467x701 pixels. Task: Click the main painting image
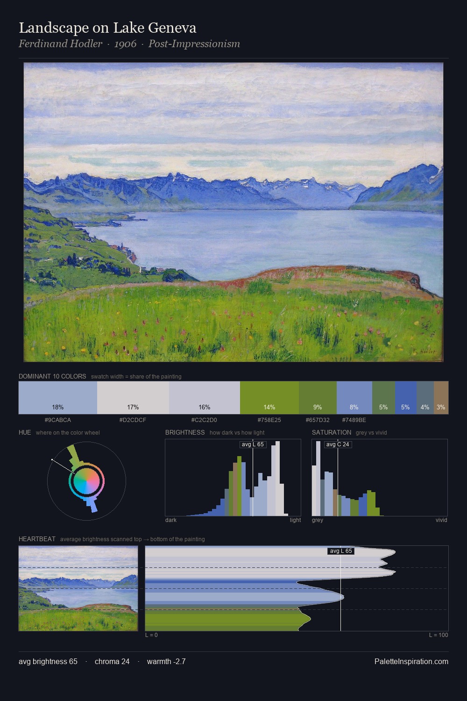[x=233, y=212]
